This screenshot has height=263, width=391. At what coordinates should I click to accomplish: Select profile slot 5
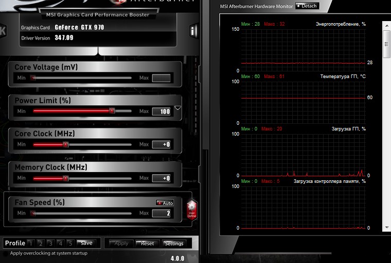click(x=70, y=243)
